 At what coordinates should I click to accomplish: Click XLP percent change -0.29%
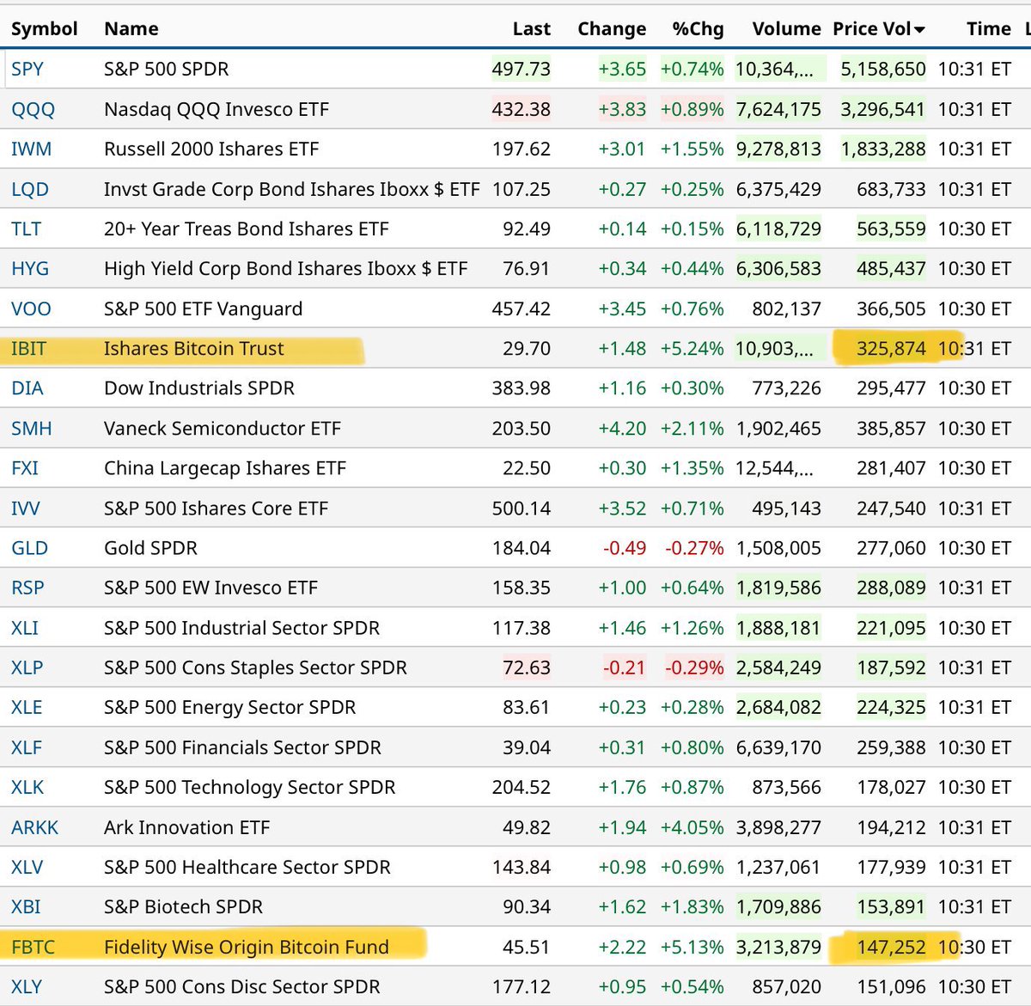click(695, 668)
